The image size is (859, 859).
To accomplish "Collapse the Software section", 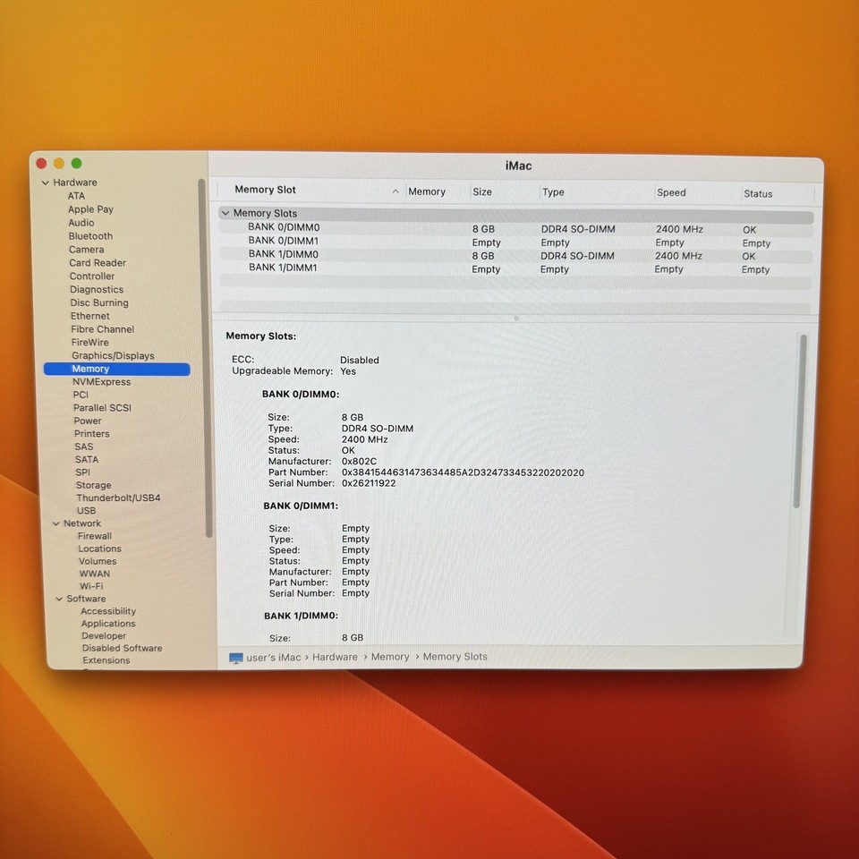I will (x=59, y=599).
